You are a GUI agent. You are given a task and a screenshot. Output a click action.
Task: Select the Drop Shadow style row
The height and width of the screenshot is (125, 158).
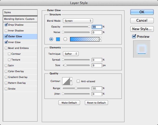click(20, 25)
